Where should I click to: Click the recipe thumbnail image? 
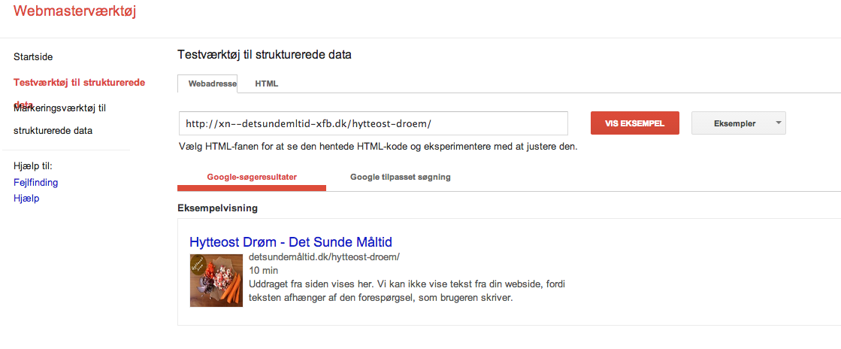coord(216,280)
